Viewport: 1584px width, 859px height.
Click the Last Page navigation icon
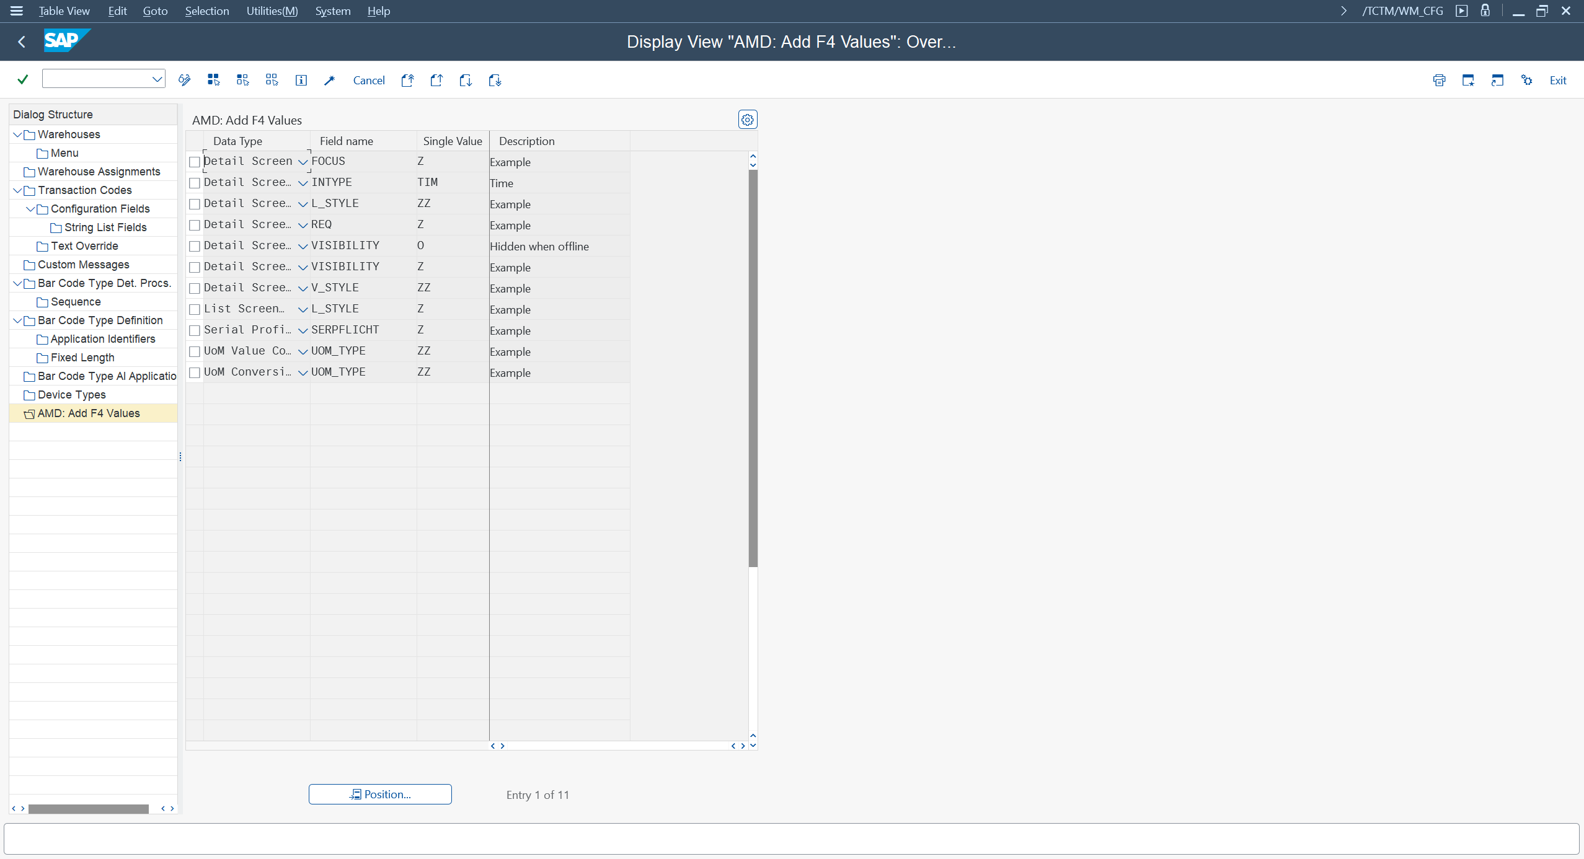click(x=495, y=80)
